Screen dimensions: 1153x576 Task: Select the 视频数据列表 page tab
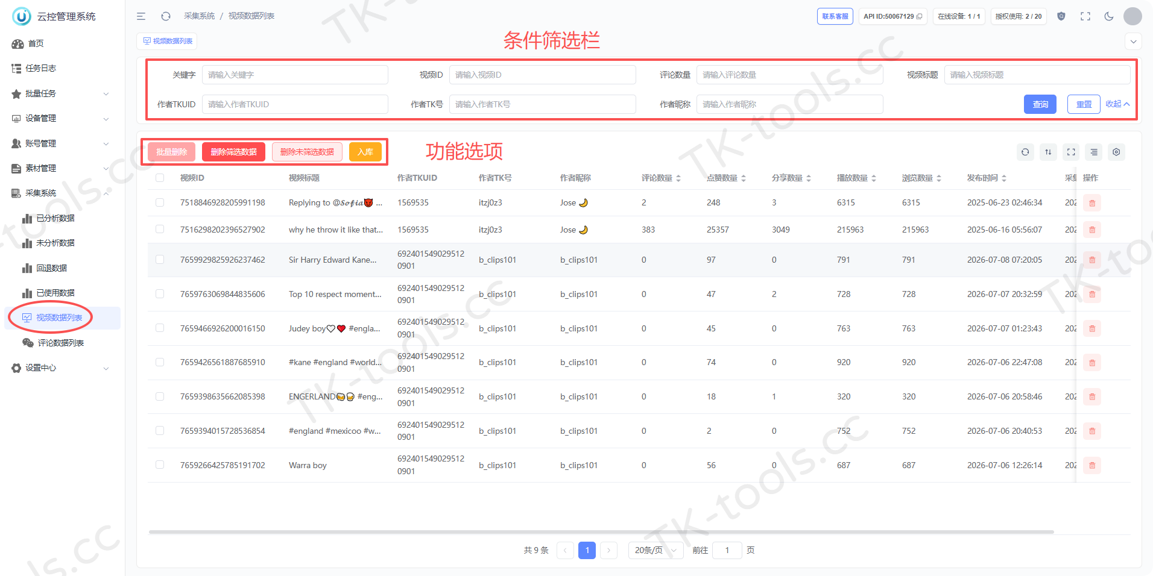[x=168, y=41]
